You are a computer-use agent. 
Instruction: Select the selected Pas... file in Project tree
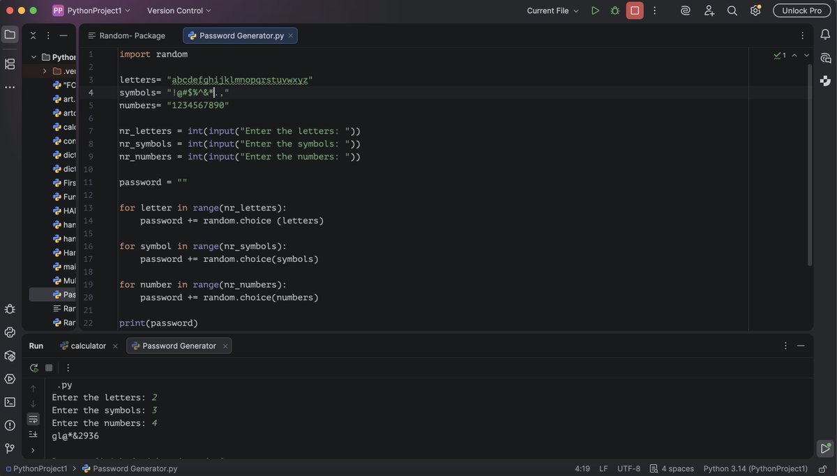pyautogui.click(x=52, y=294)
